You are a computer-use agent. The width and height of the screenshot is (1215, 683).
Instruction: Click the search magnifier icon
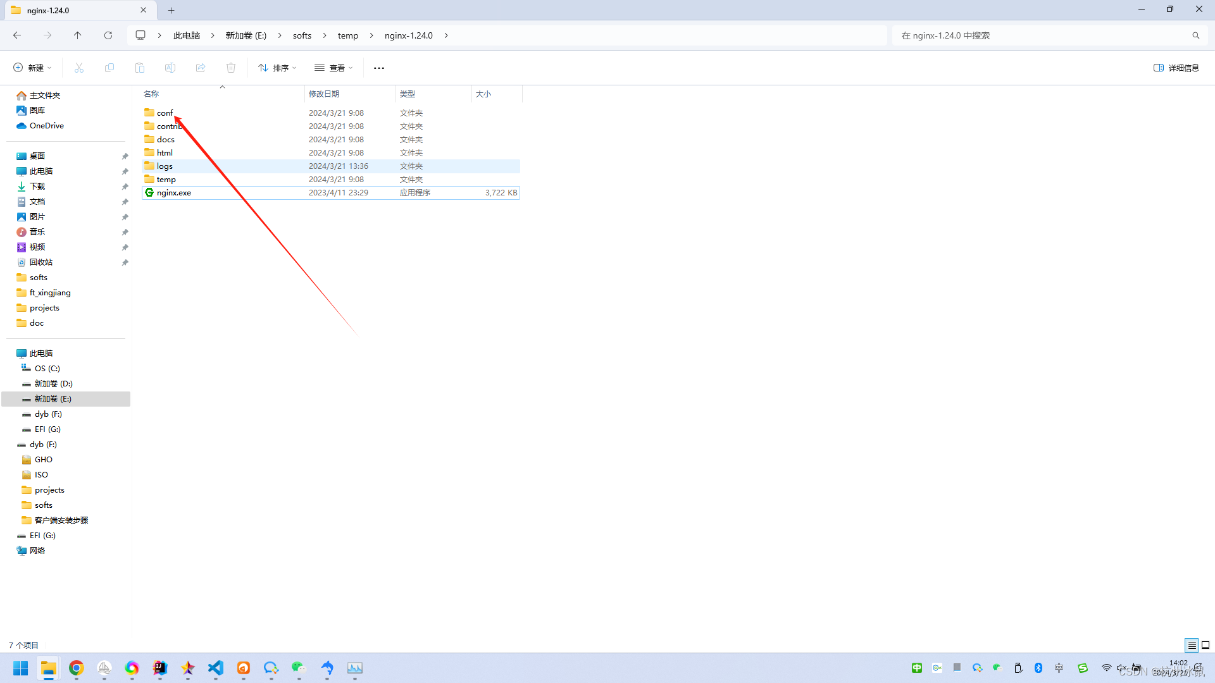click(x=1195, y=35)
